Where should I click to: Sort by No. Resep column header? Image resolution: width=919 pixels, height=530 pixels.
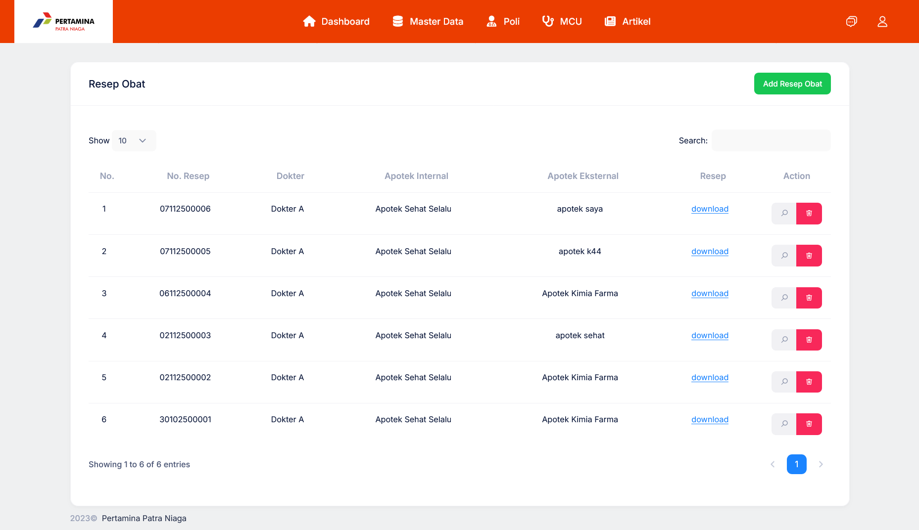click(x=188, y=176)
